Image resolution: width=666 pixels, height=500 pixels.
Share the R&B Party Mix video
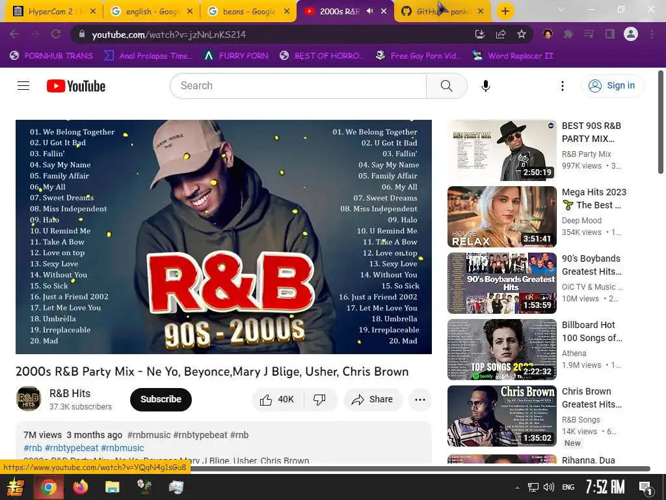(372, 399)
